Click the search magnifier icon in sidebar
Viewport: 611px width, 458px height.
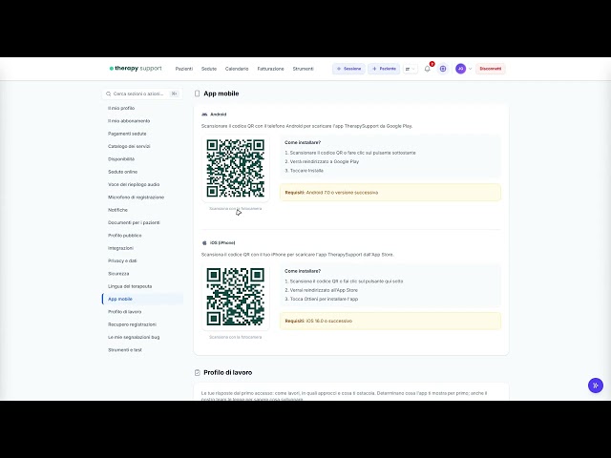coord(108,94)
